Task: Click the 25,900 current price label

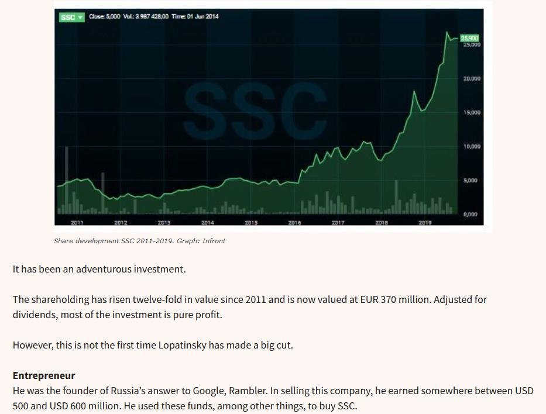Action: click(x=470, y=38)
